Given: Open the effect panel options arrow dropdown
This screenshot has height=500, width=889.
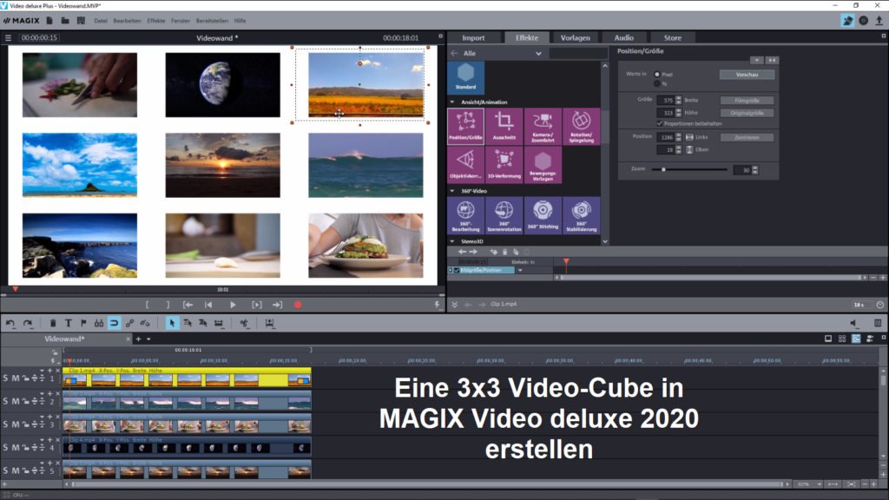Looking at the screenshot, I should click(756, 60).
